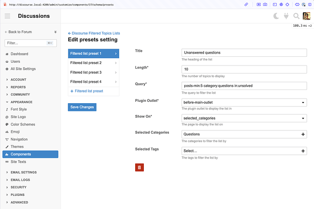Select Filtered list preset 3
The width and height of the screenshot is (314, 209).
(94, 72)
